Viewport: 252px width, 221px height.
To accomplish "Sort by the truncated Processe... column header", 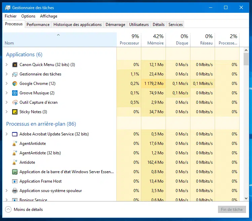I will [x=227, y=40].
